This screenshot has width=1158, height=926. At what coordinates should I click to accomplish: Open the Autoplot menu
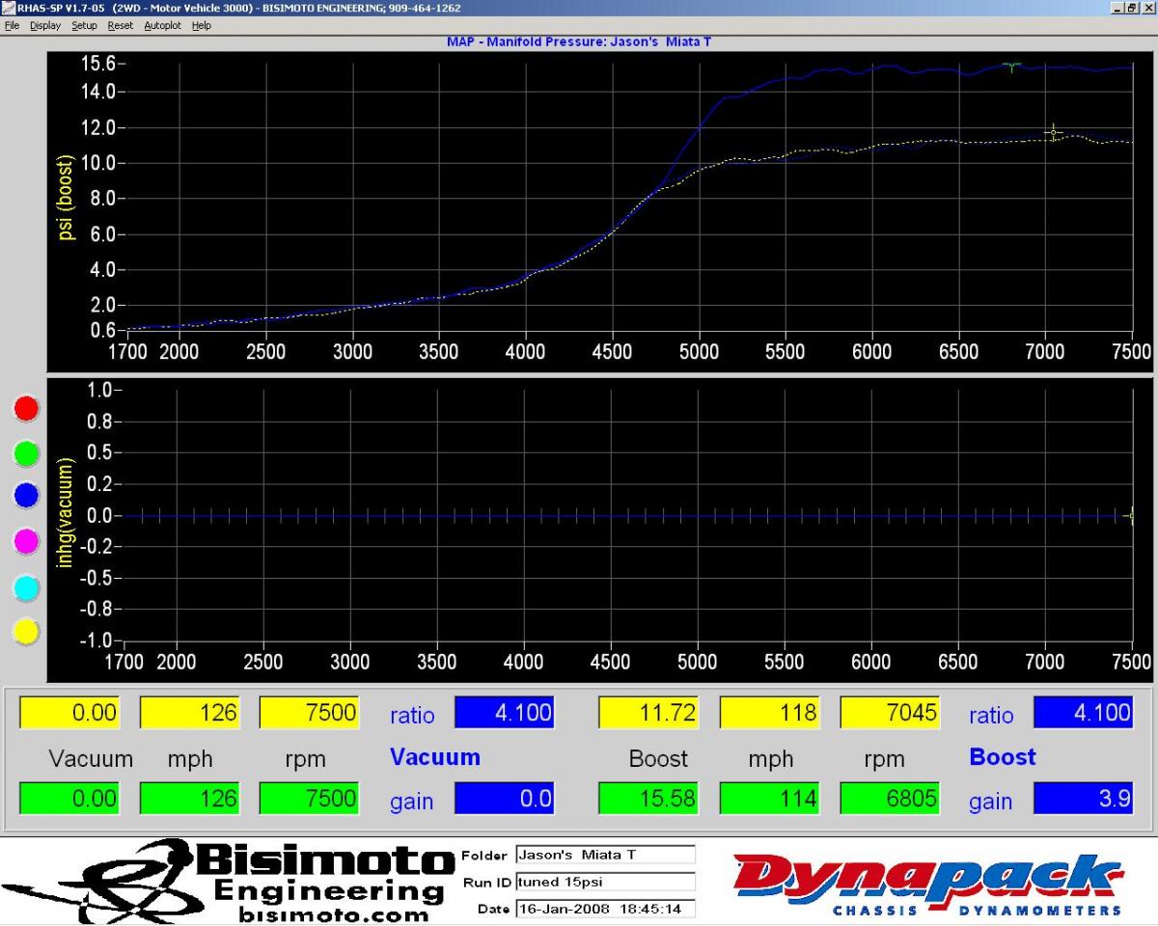pyautogui.click(x=162, y=25)
